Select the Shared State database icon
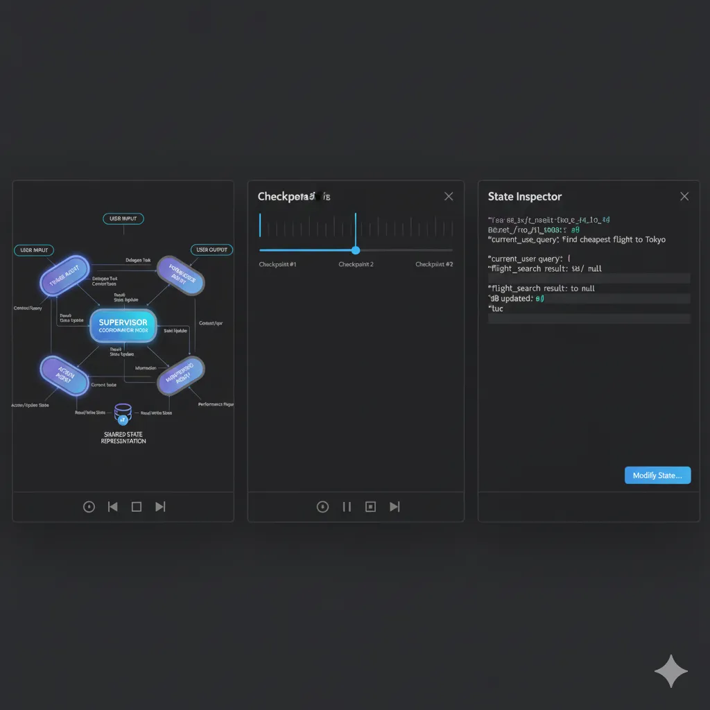 point(123,414)
